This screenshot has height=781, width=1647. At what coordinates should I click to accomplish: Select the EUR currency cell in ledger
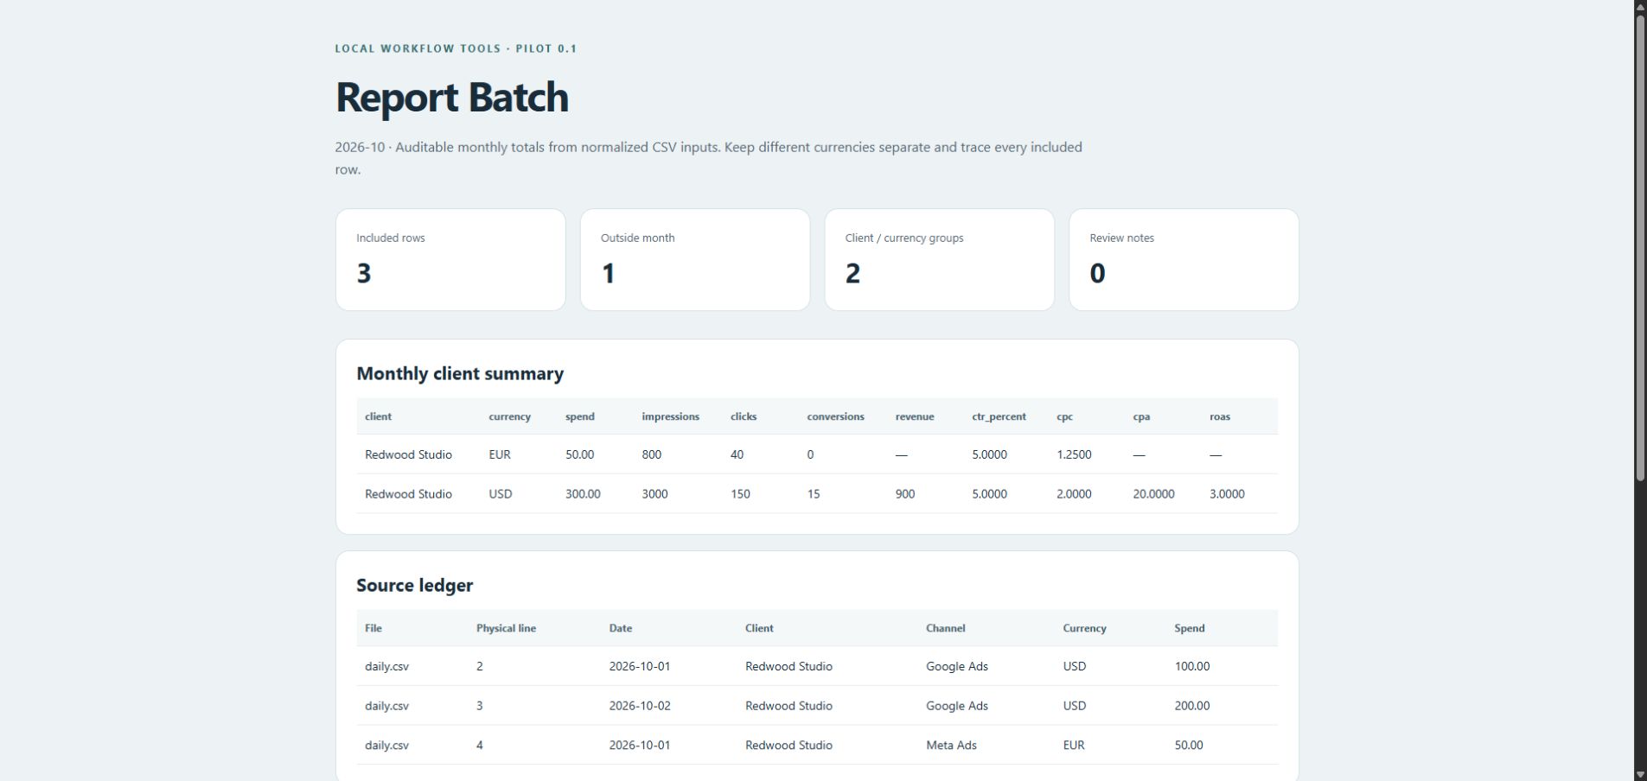click(x=1074, y=745)
